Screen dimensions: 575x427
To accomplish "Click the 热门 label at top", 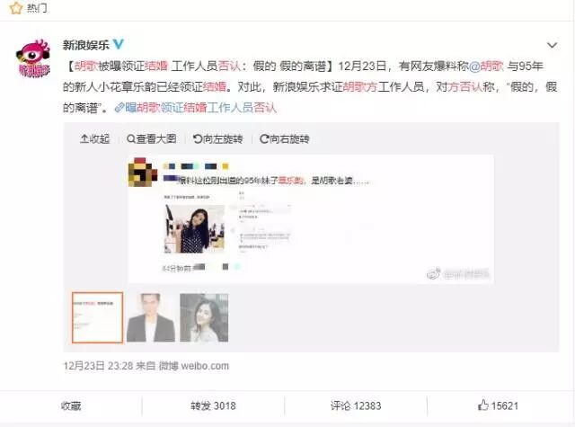I will 37,8.
